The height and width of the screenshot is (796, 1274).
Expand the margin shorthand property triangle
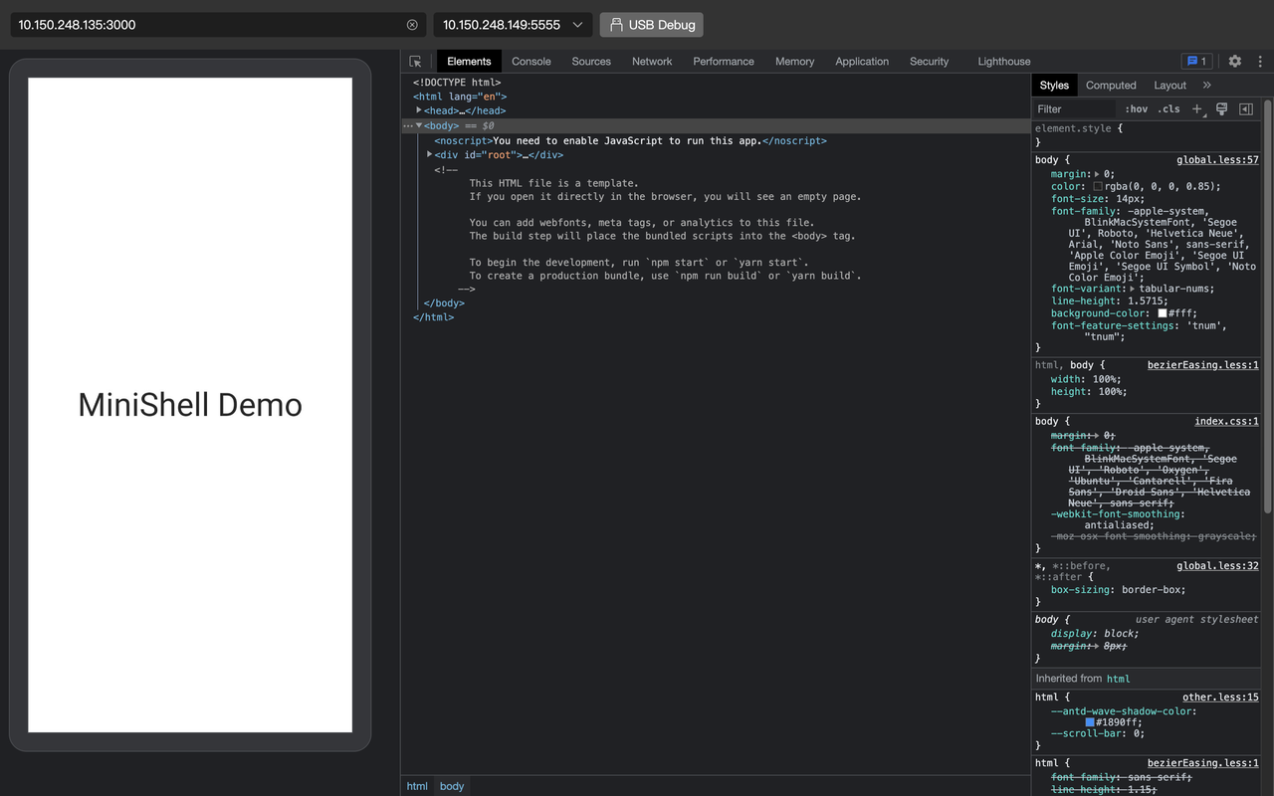pos(1097,174)
